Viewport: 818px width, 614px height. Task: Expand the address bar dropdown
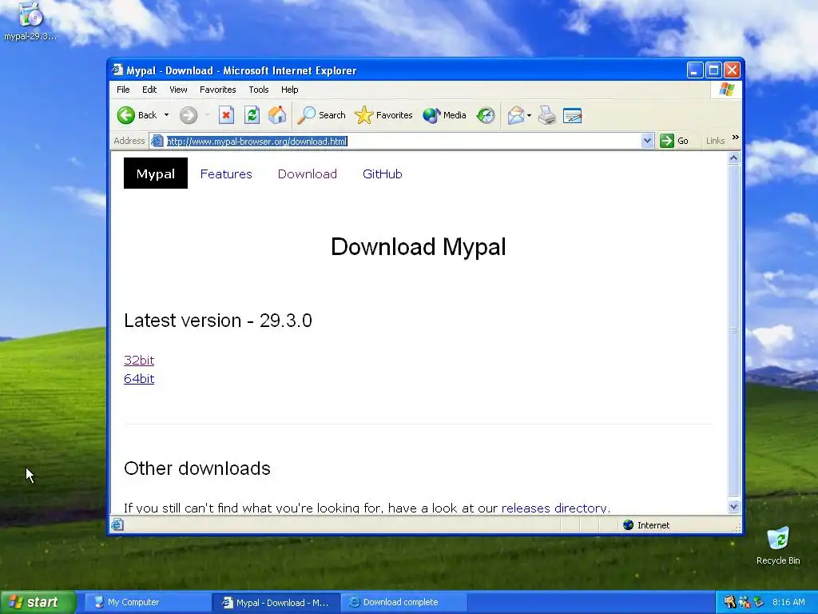point(647,141)
